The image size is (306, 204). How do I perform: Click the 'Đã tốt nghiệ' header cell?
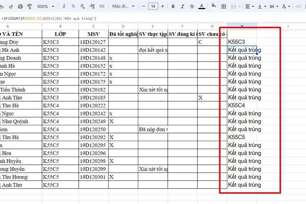coord(123,34)
